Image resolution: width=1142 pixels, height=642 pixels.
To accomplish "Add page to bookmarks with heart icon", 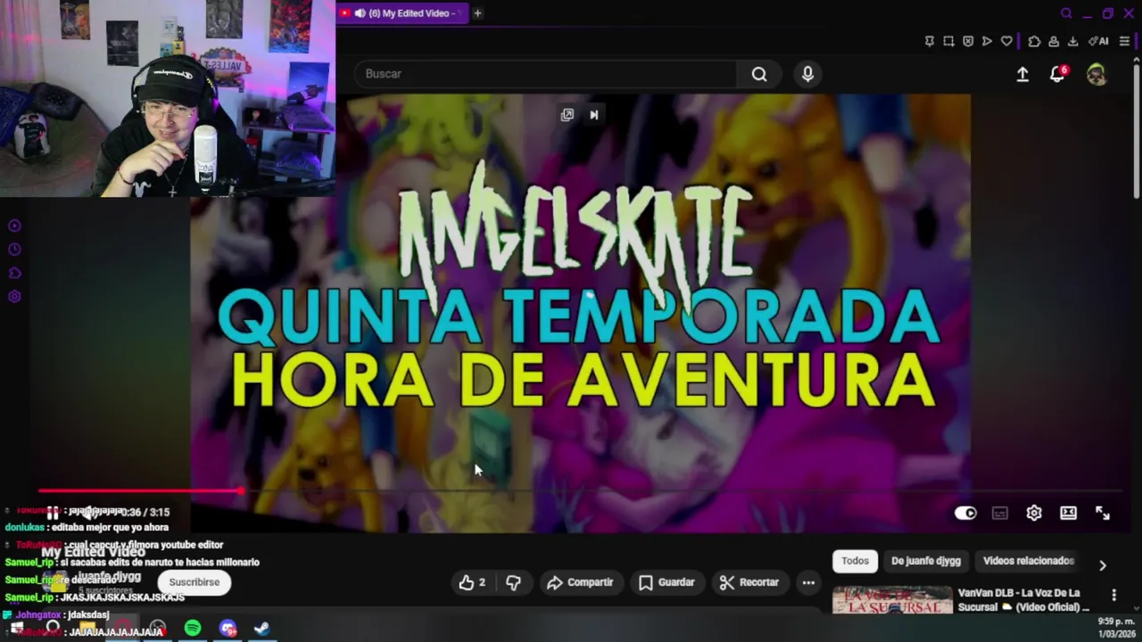I will tap(1006, 41).
